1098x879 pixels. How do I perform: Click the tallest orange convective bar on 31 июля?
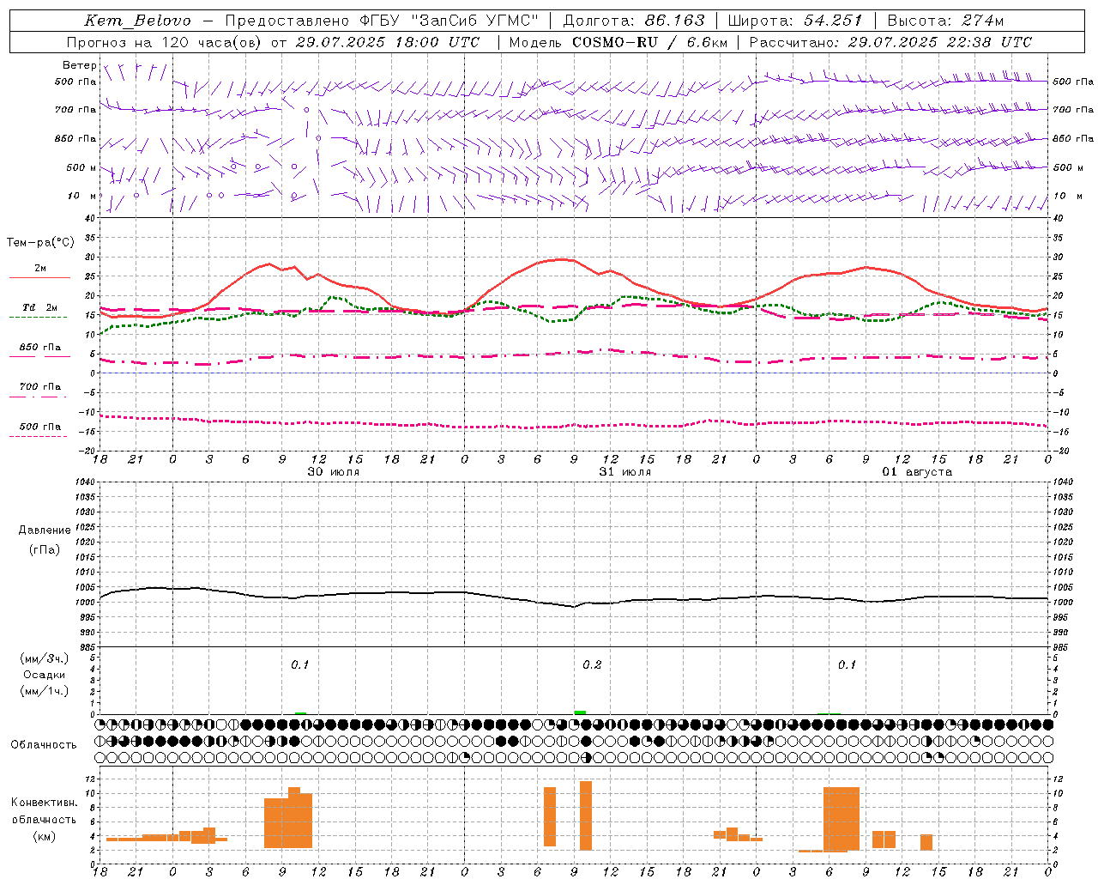586,816
